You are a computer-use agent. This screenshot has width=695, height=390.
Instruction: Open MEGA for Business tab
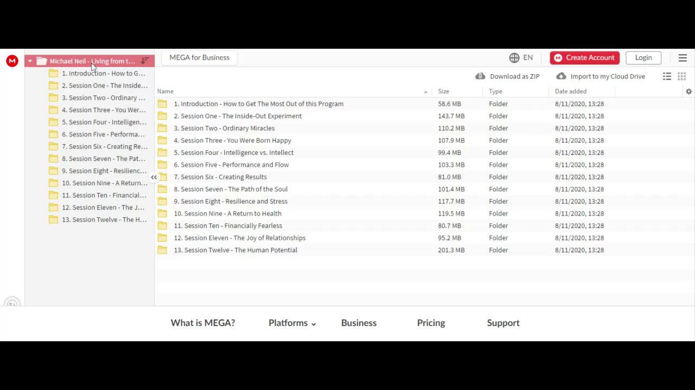tap(199, 57)
